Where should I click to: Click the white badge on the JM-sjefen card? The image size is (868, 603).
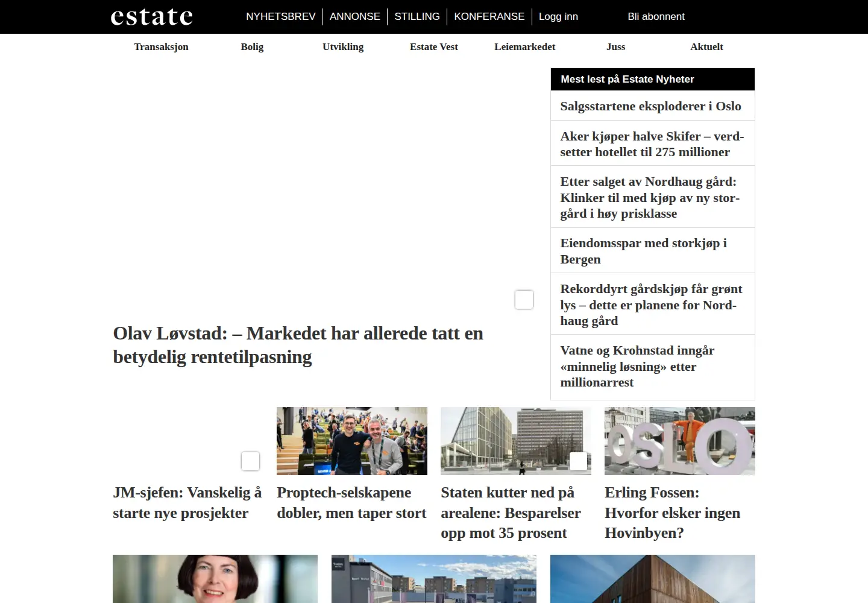(x=250, y=461)
